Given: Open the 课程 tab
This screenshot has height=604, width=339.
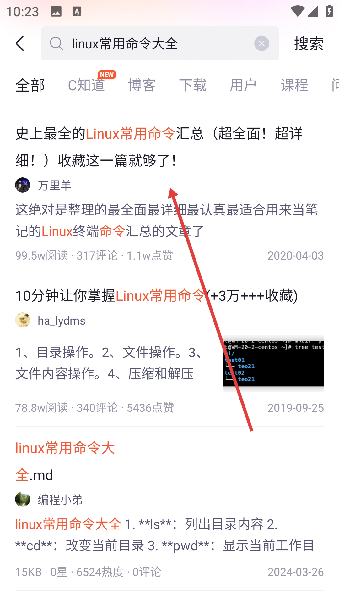Looking at the screenshot, I should click(294, 85).
